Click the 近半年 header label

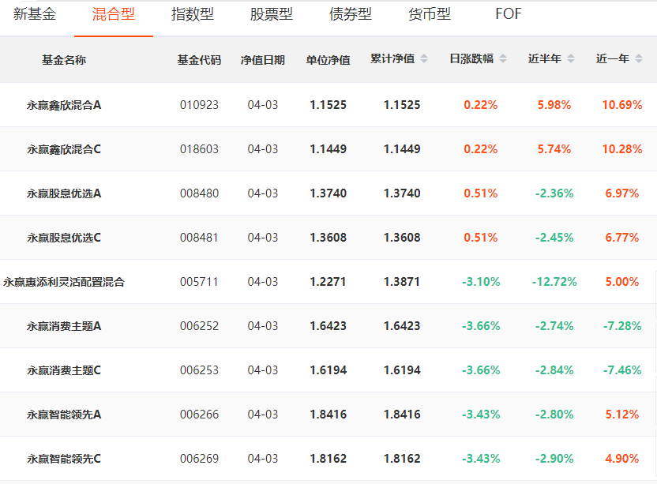point(545,58)
